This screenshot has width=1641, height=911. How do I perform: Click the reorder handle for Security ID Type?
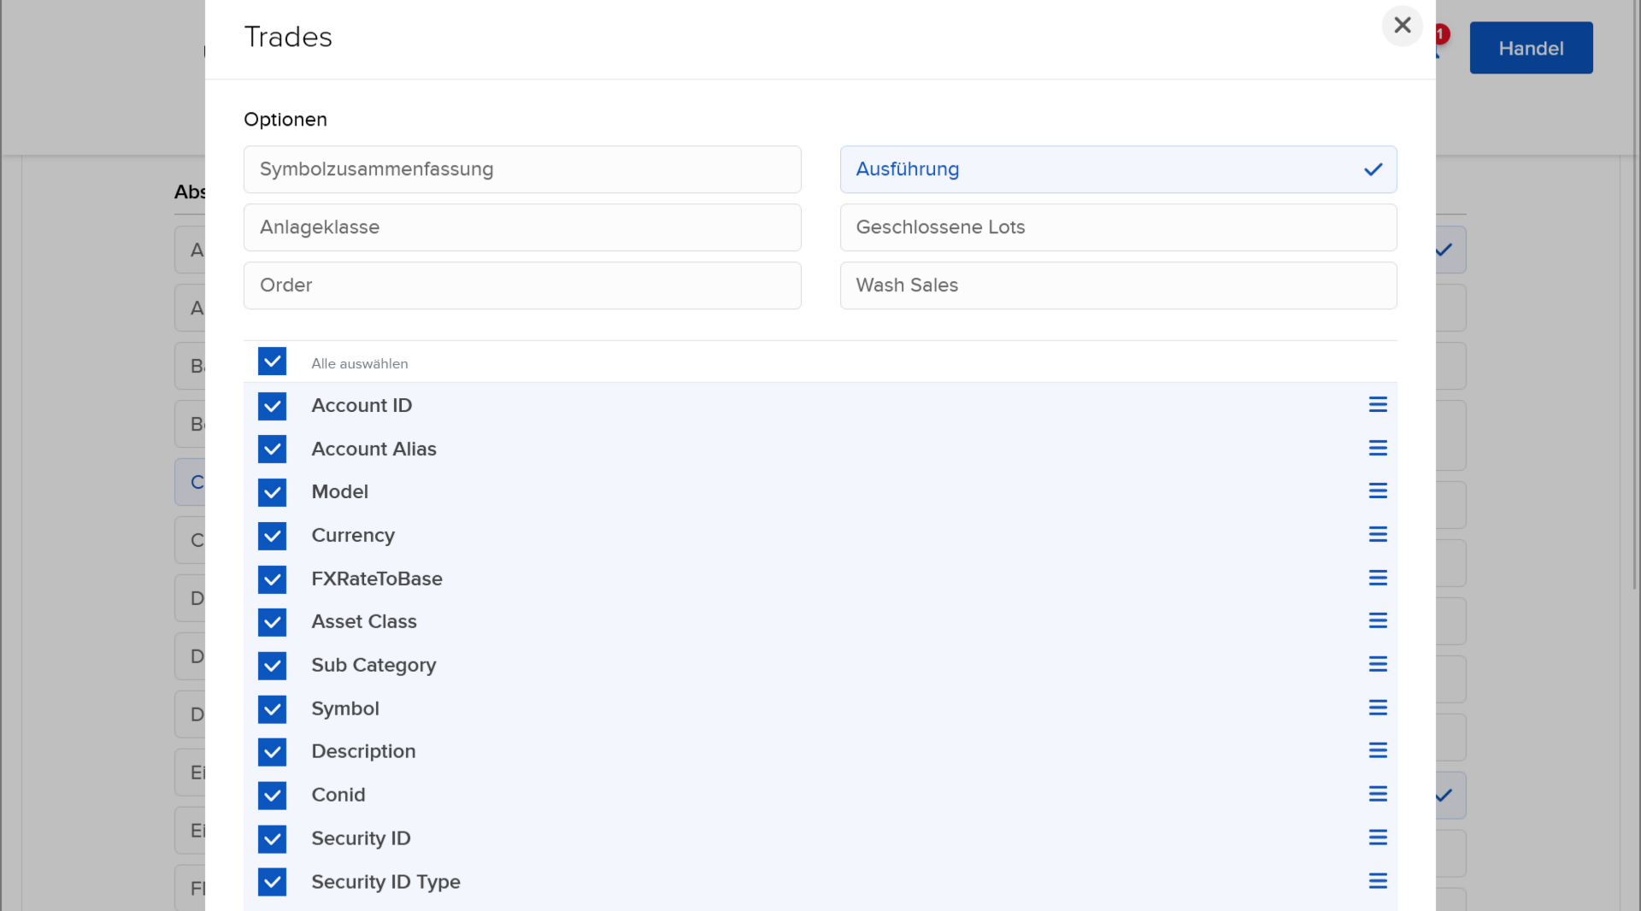coord(1377,881)
